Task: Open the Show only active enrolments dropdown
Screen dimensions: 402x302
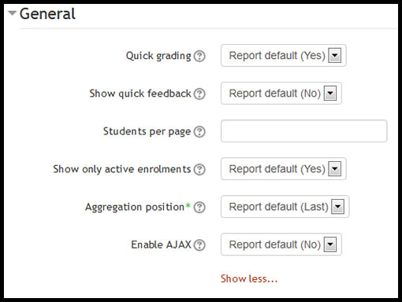Action: 284,169
